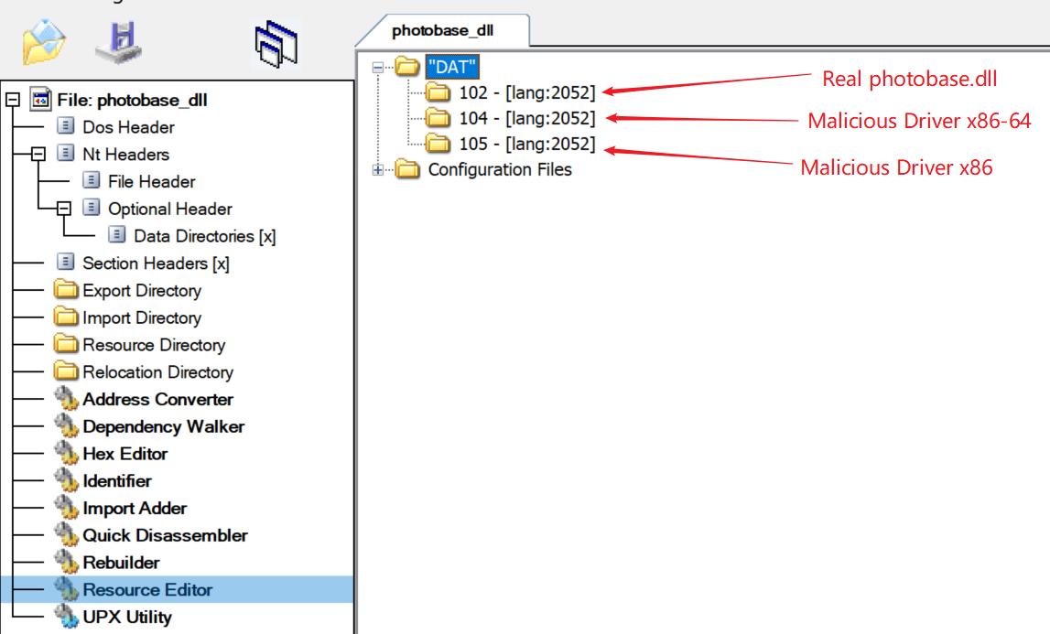The width and height of the screenshot is (1050, 634).
Task: Click the Open File folder toolbar icon
Action: pos(44,41)
